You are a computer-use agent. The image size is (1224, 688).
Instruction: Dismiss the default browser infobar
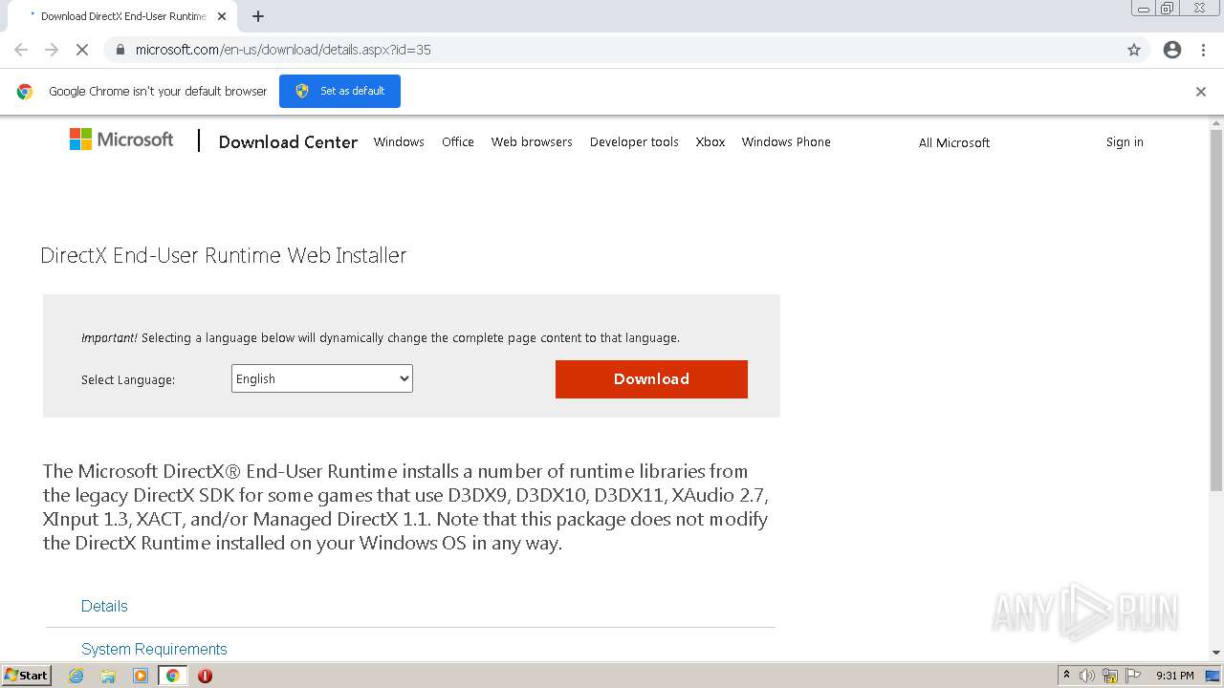[x=1201, y=92]
